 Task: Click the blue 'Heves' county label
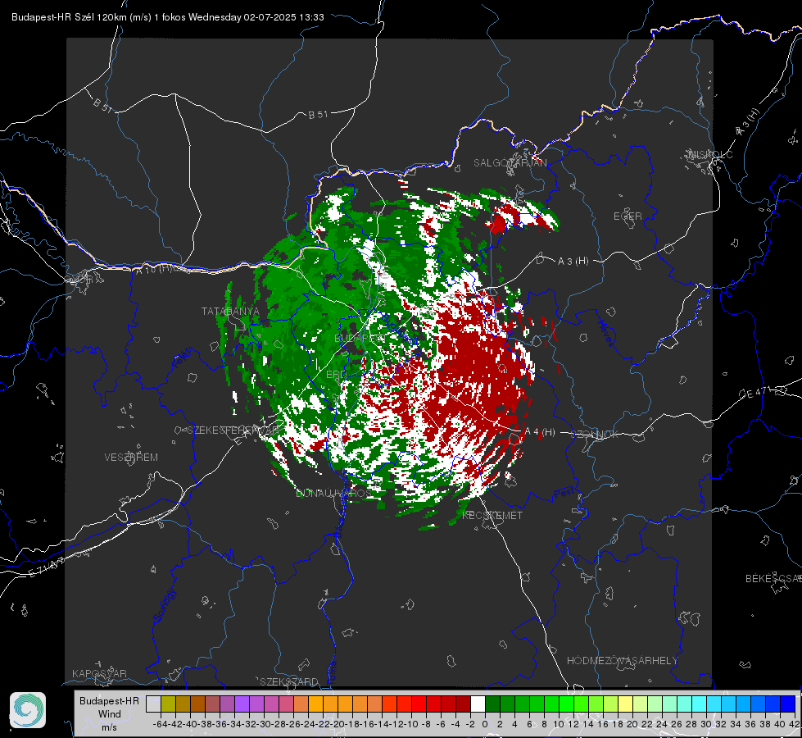(x=605, y=334)
